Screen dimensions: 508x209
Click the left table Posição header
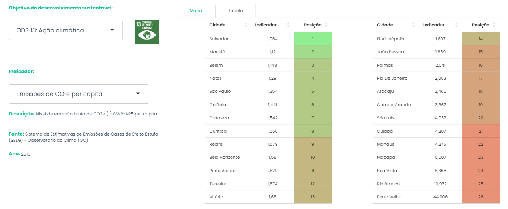313,25
